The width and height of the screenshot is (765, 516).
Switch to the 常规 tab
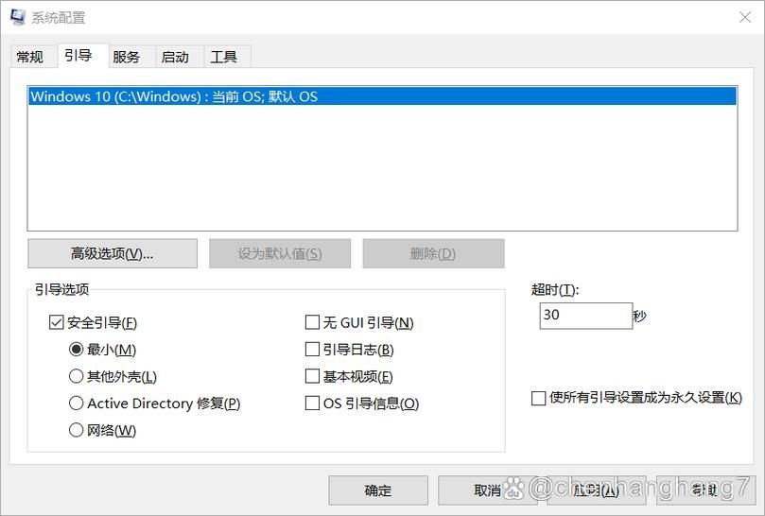click(x=30, y=57)
